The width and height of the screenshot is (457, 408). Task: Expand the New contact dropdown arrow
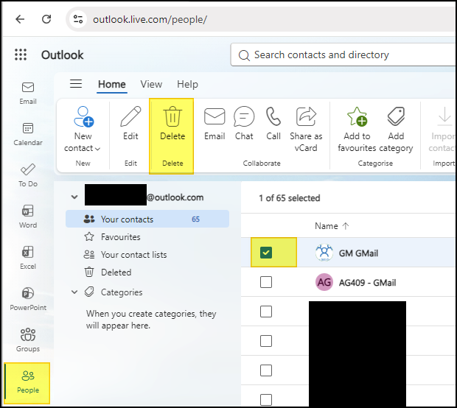[98, 149]
